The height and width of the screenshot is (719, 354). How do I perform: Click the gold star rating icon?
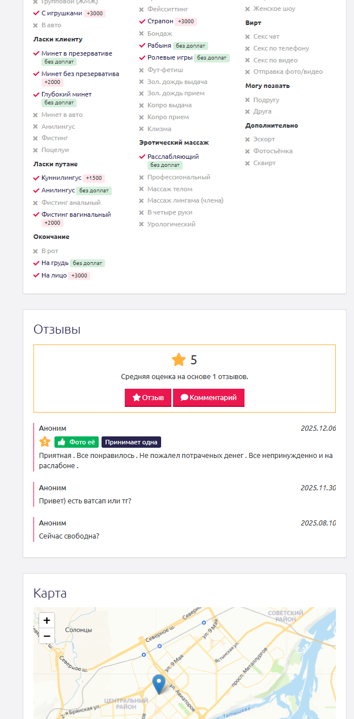click(179, 360)
